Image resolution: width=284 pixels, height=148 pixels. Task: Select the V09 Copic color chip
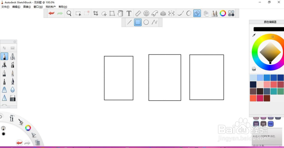(256, 124)
